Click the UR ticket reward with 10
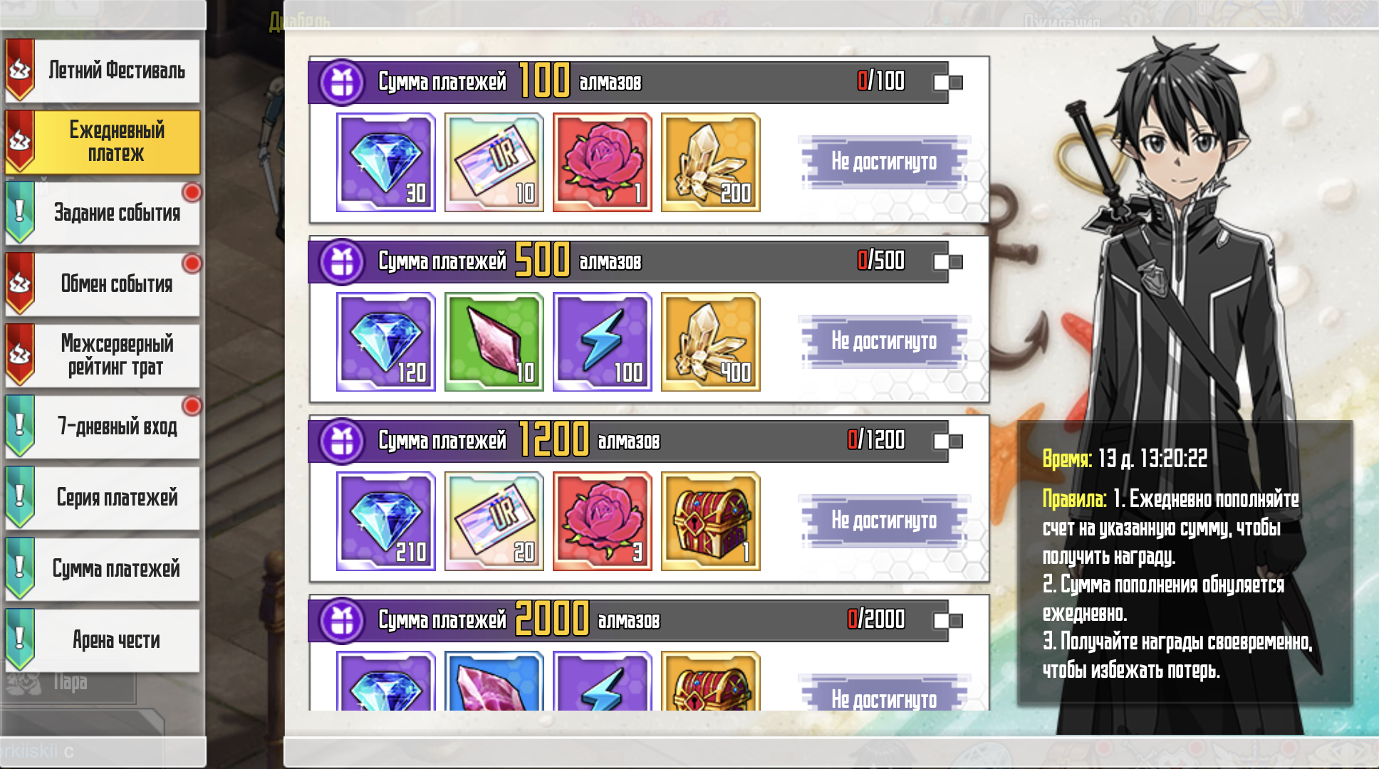Viewport: 1379px width, 769px height. tap(494, 162)
